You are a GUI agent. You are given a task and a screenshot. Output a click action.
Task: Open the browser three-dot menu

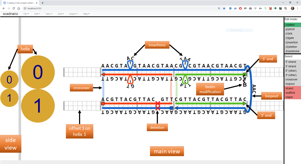coord(298,8)
